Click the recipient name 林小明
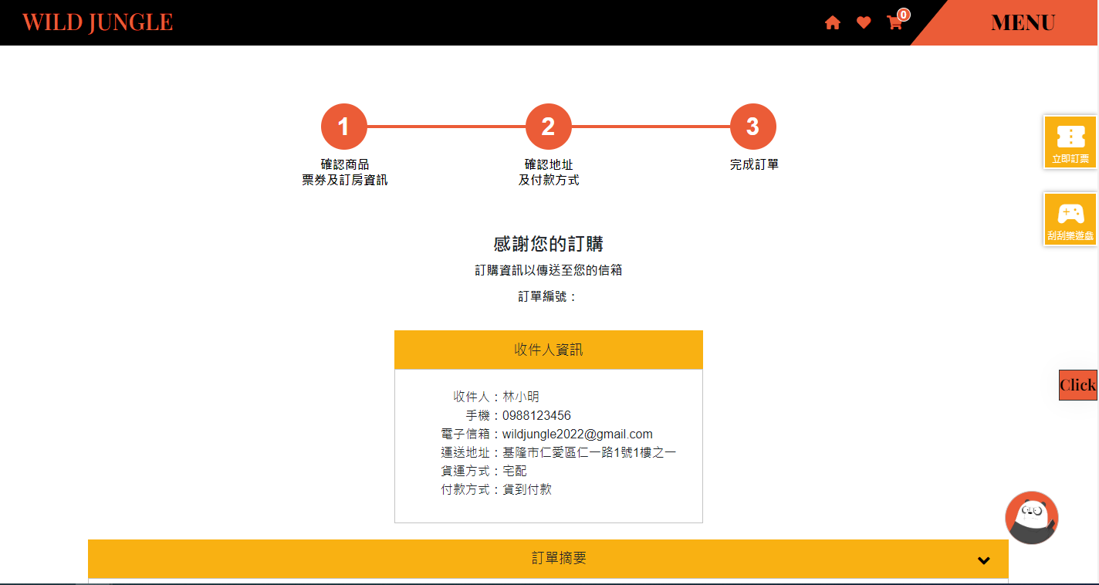Screen dimensions: 1099x585 click(521, 397)
